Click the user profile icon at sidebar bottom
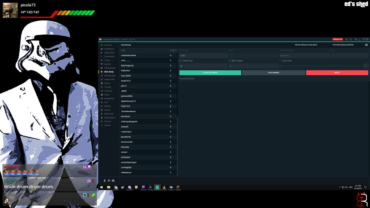 [x=105, y=181]
